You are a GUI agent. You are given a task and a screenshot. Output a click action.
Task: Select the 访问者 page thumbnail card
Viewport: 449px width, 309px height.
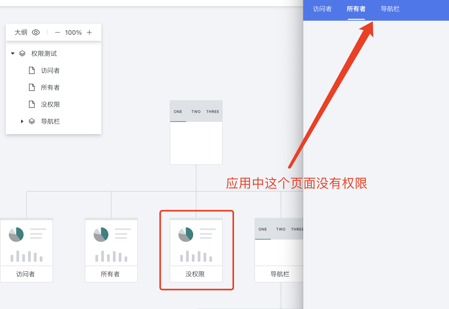click(x=27, y=250)
